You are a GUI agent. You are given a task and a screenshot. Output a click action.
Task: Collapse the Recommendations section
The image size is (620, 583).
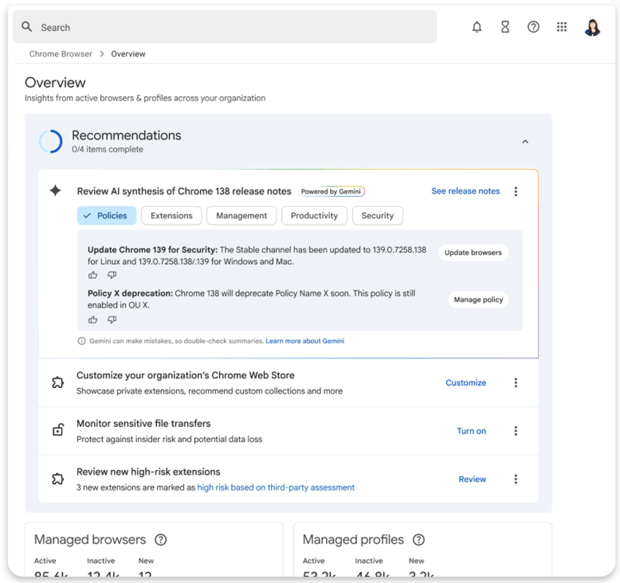point(525,141)
